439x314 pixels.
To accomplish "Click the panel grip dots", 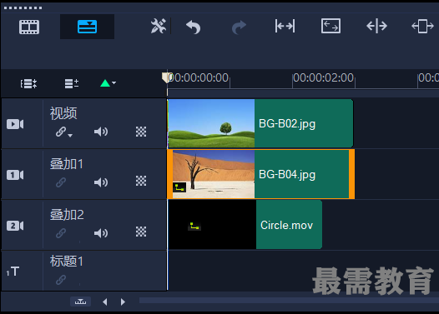I will (x=23, y=7).
